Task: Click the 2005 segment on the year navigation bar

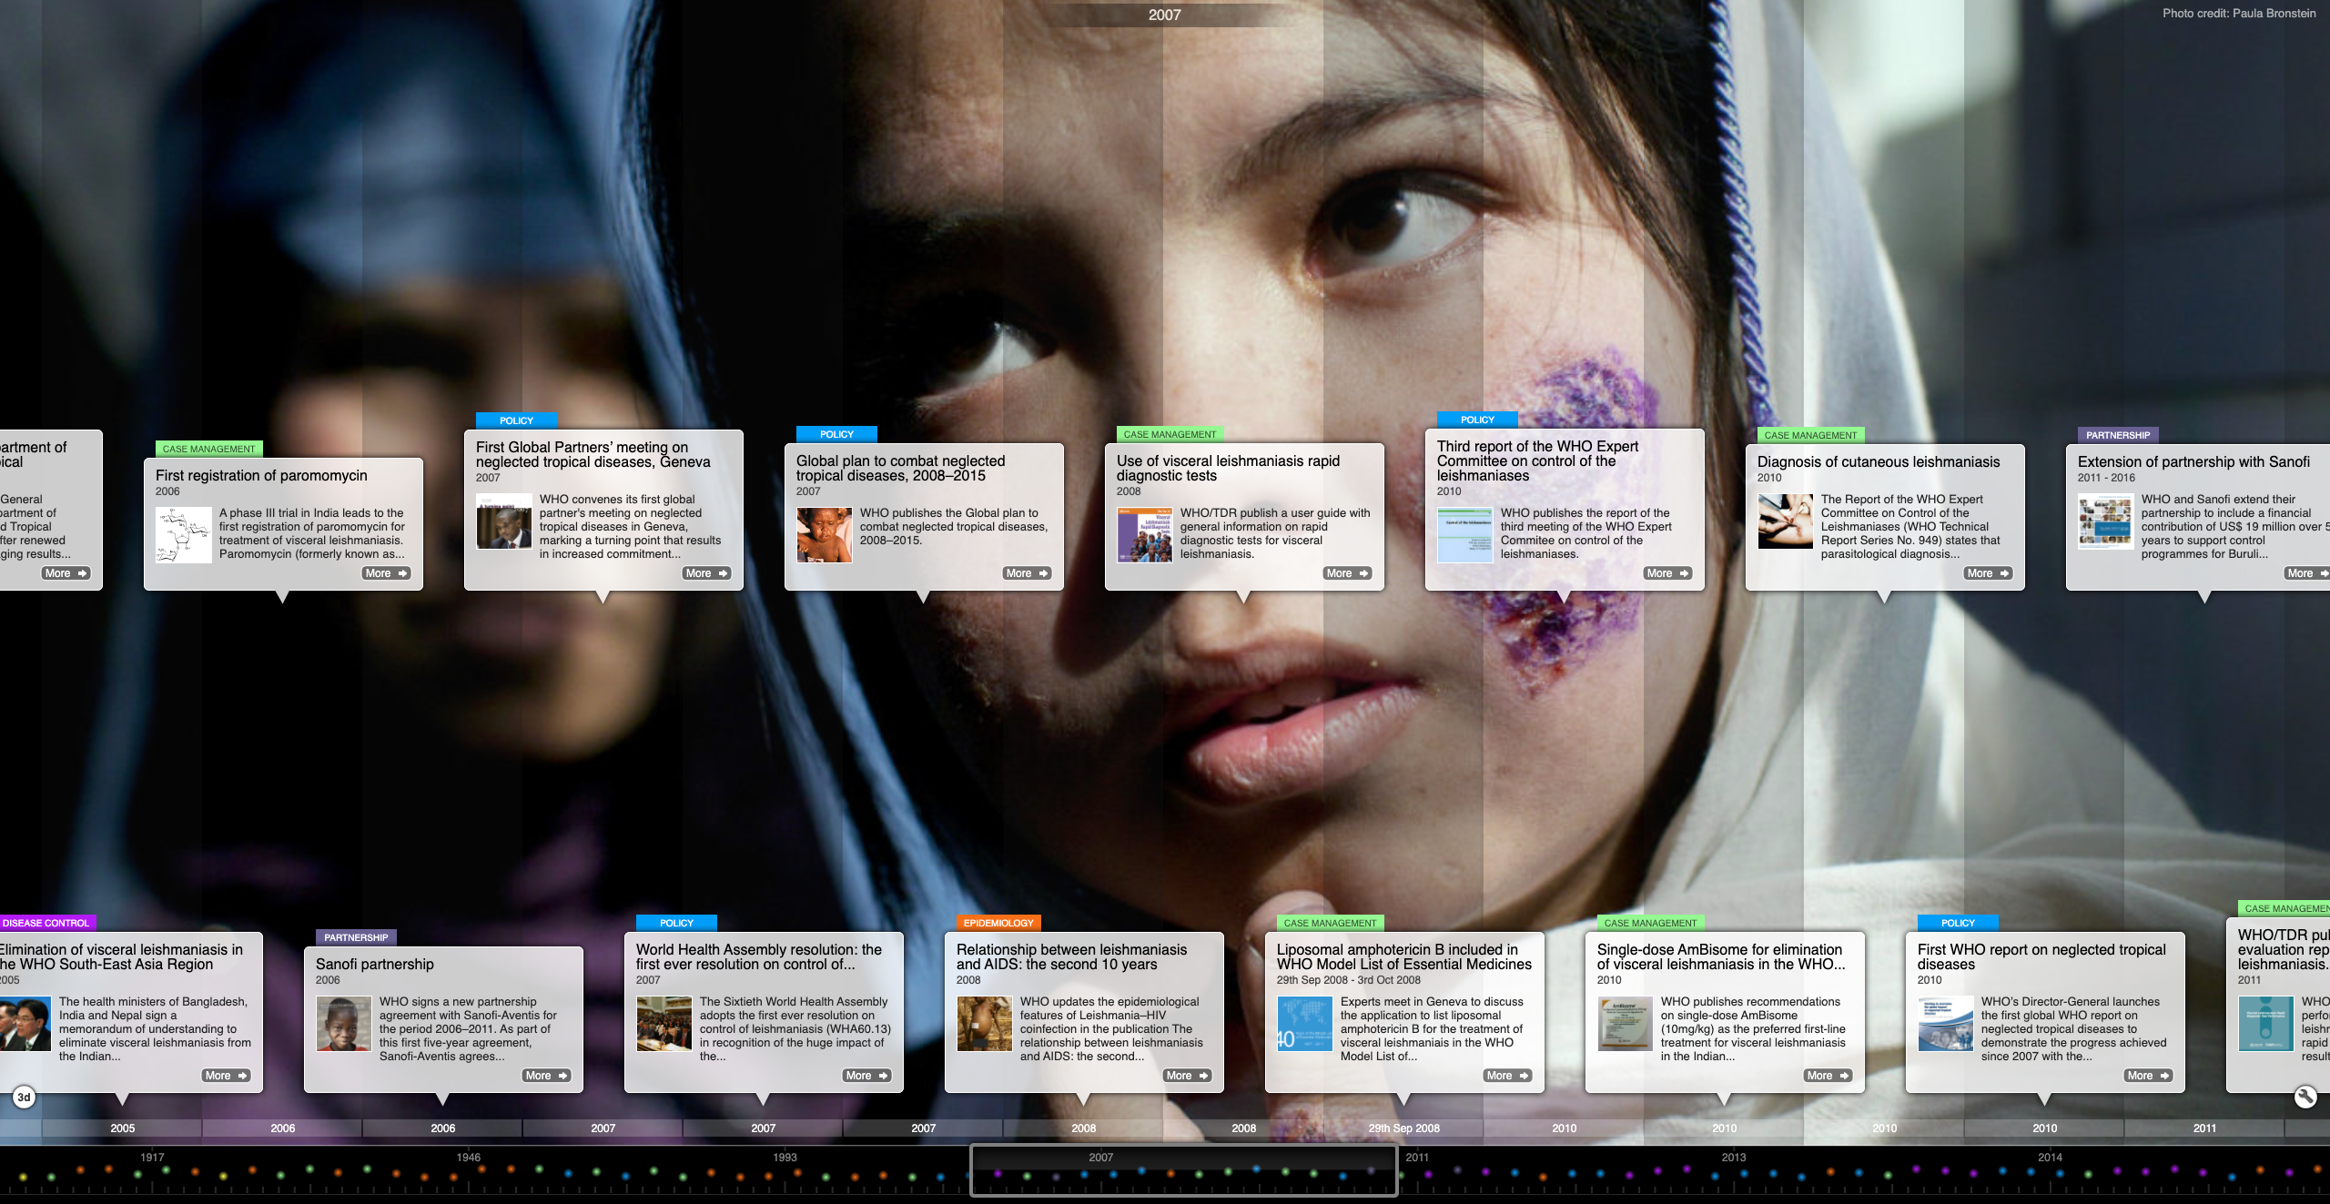Action: click(x=121, y=1128)
